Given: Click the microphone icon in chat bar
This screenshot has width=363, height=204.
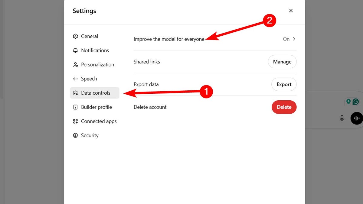Looking at the screenshot, I should point(342,118).
